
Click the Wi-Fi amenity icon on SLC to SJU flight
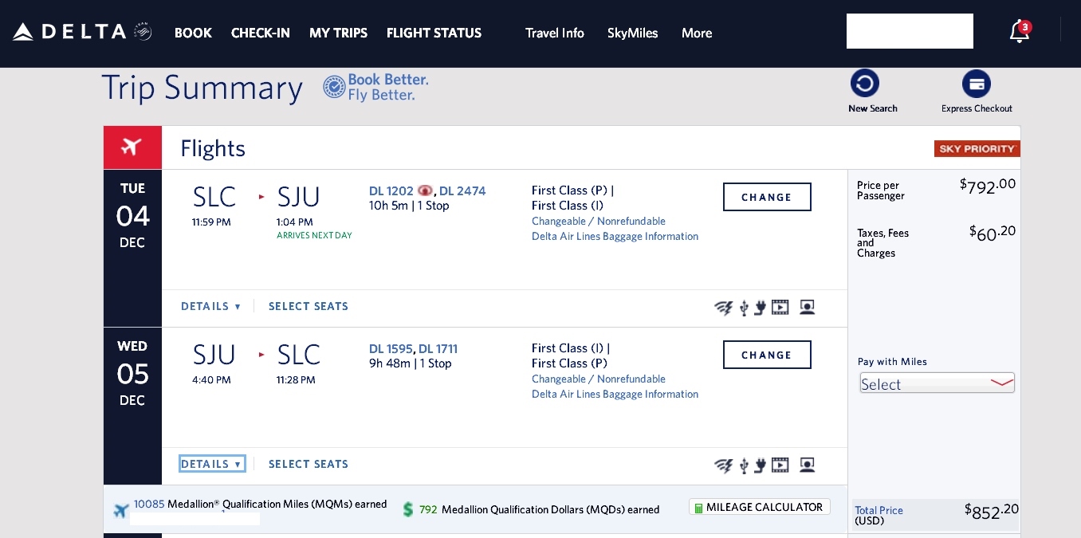(x=723, y=307)
